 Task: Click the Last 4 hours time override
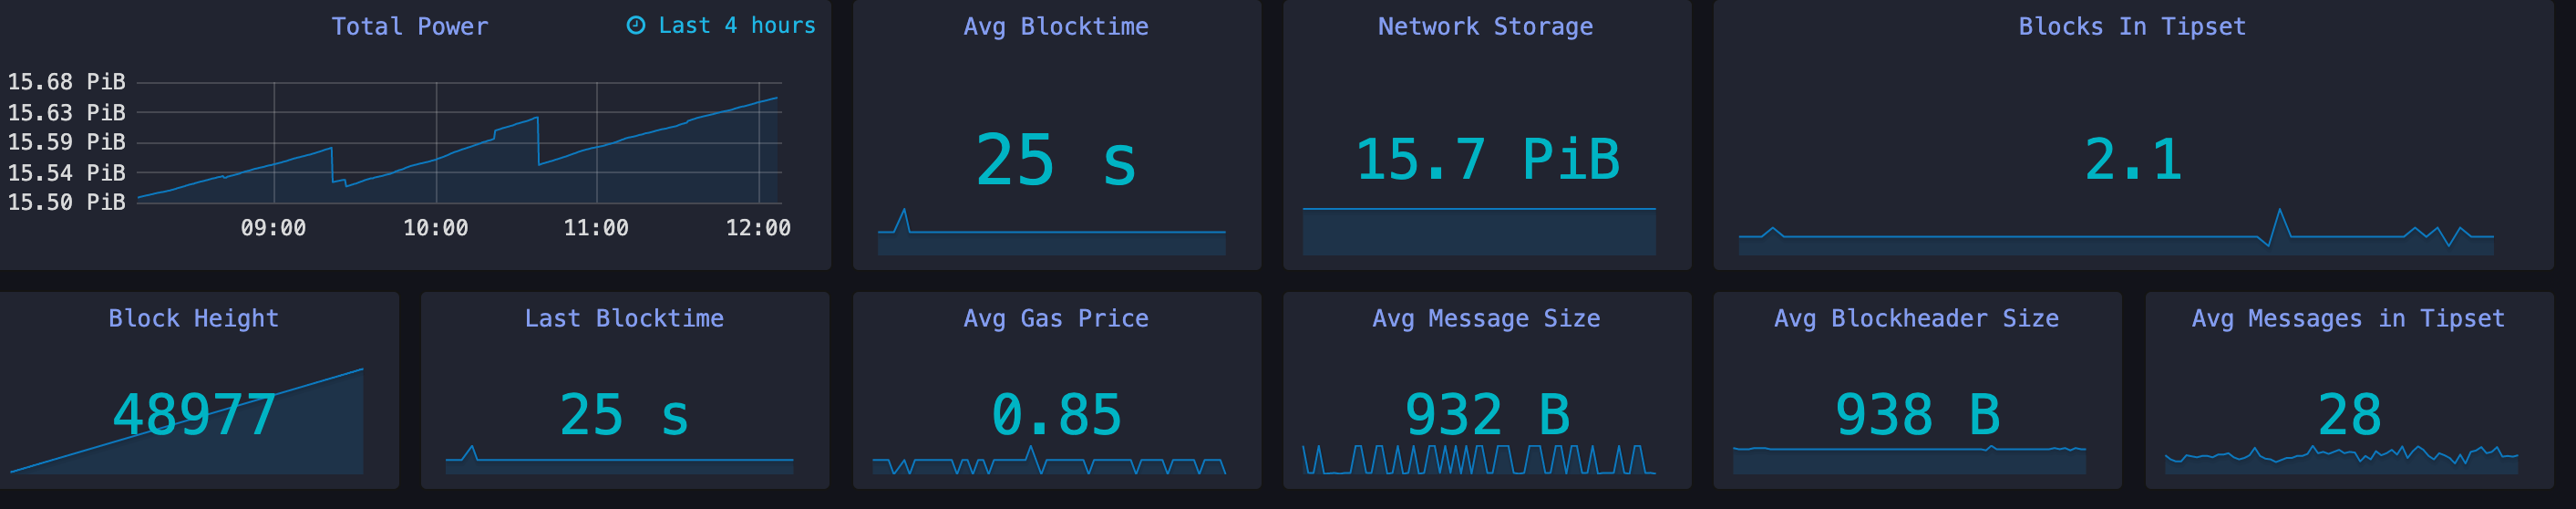point(721,26)
